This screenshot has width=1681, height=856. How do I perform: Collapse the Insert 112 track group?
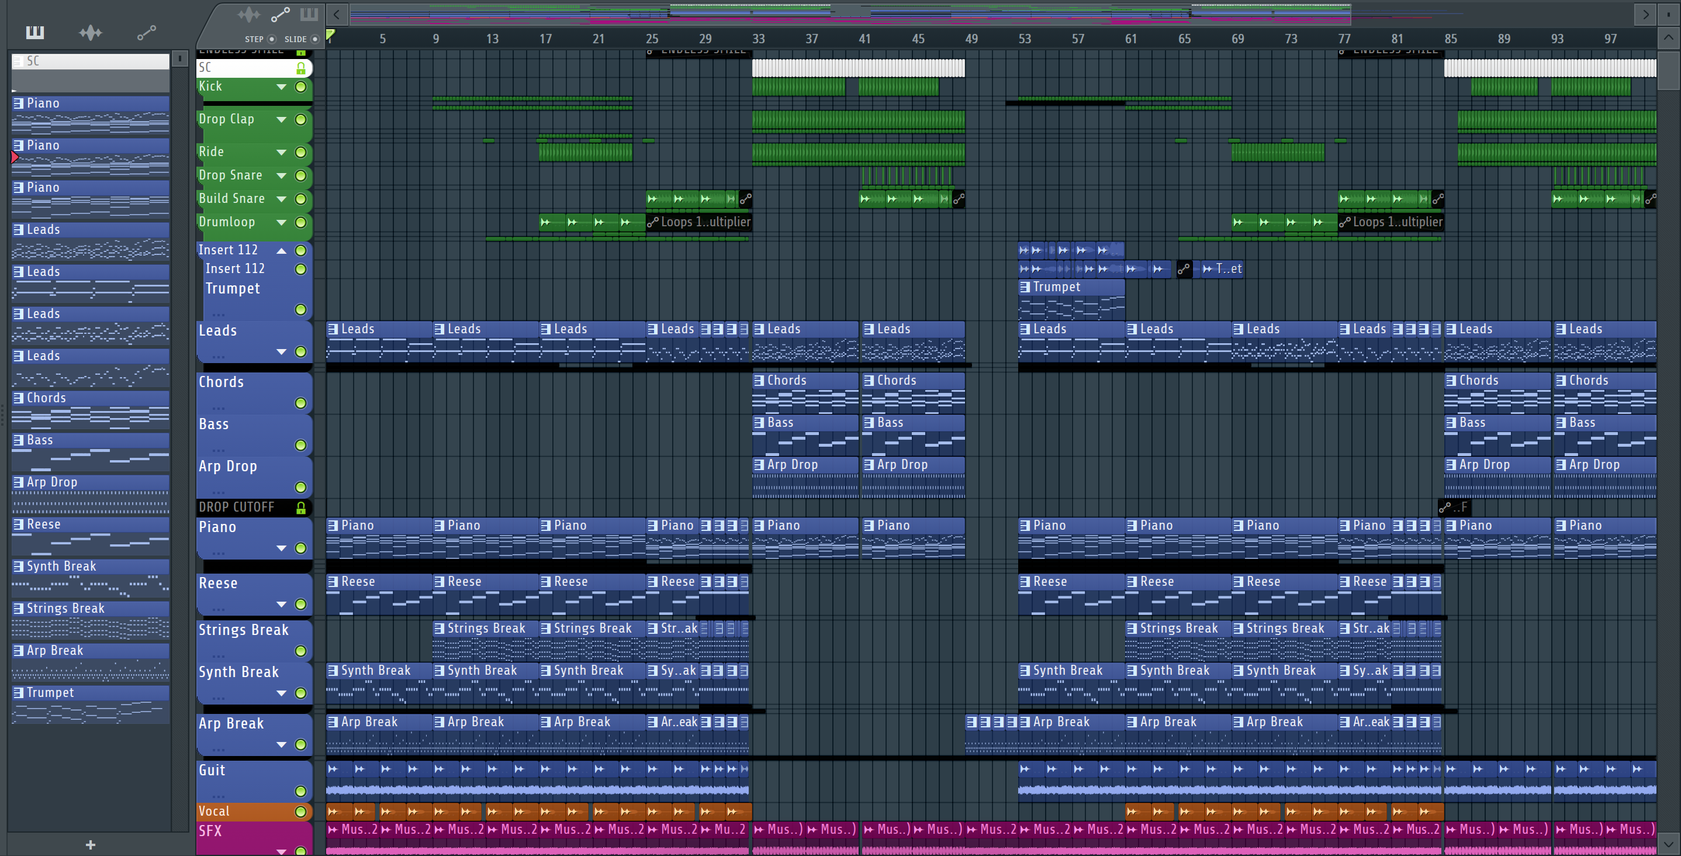coord(281,251)
